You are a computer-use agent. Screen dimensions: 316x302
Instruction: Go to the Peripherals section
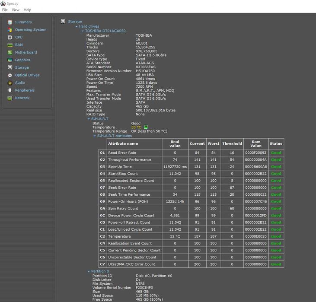coord(25,90)
